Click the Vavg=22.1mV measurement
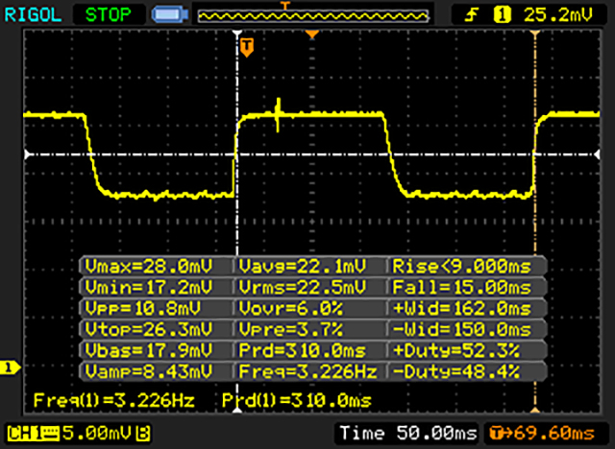The image size is (615, 449). pos(303,267)
